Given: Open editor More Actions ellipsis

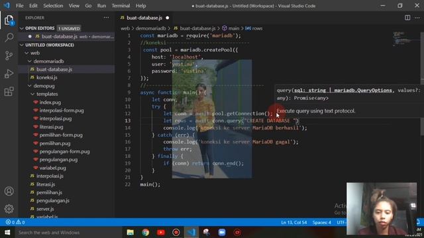Looking at the screenshot, I should click(417, 18).
